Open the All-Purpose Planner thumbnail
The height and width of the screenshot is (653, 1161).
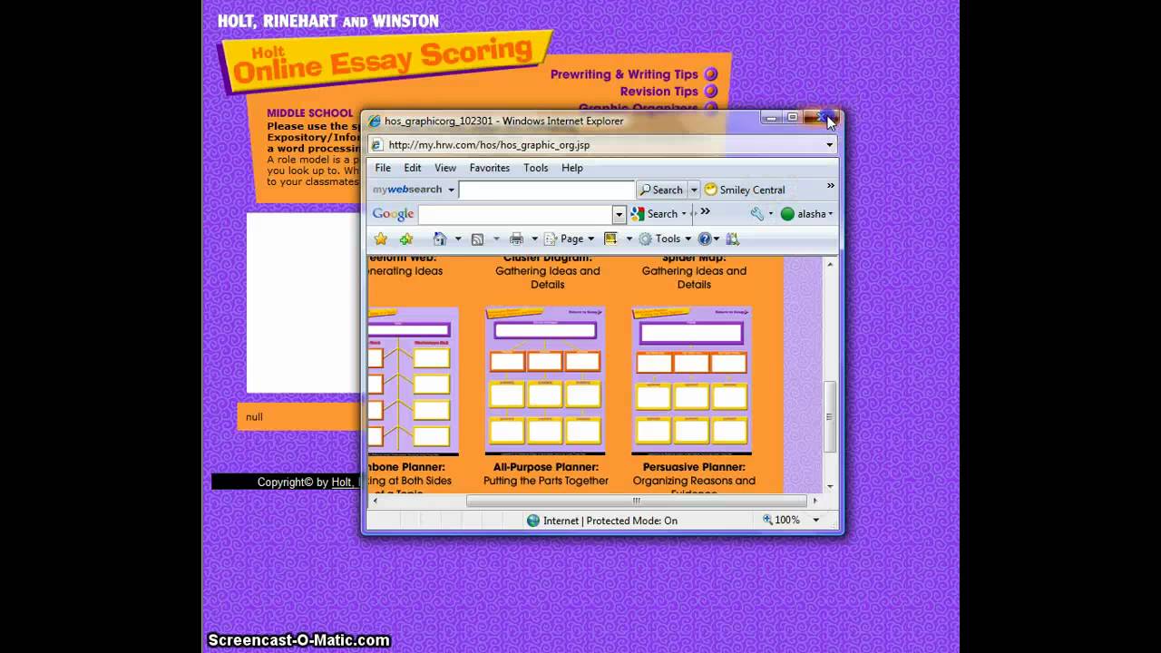tap(545, 381)
